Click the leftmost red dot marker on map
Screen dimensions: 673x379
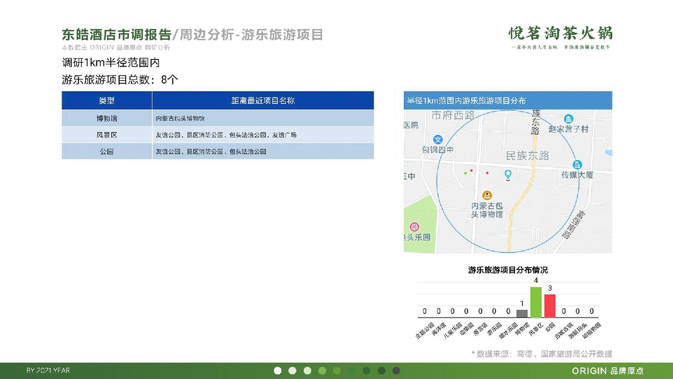471,171
